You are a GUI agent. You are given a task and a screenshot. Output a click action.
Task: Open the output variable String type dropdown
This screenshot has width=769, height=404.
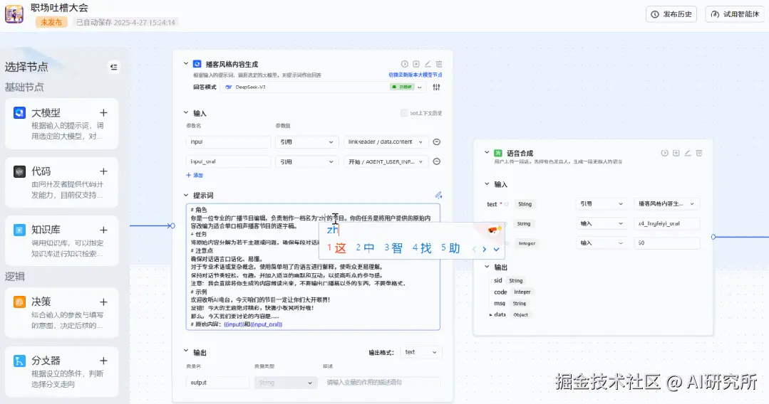(x=285, y=383)
